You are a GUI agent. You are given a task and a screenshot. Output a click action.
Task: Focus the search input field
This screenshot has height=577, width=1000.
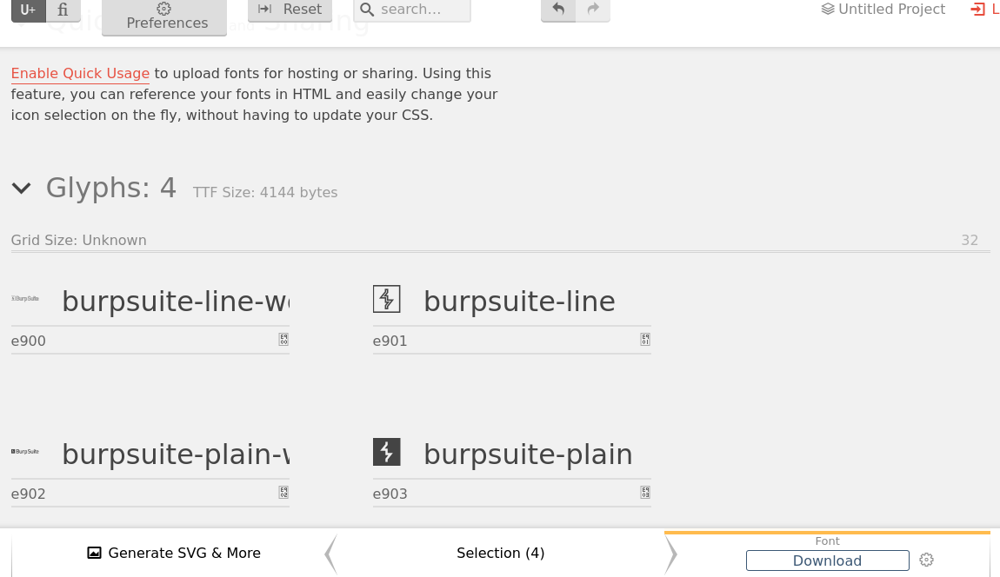click(412, 10)
